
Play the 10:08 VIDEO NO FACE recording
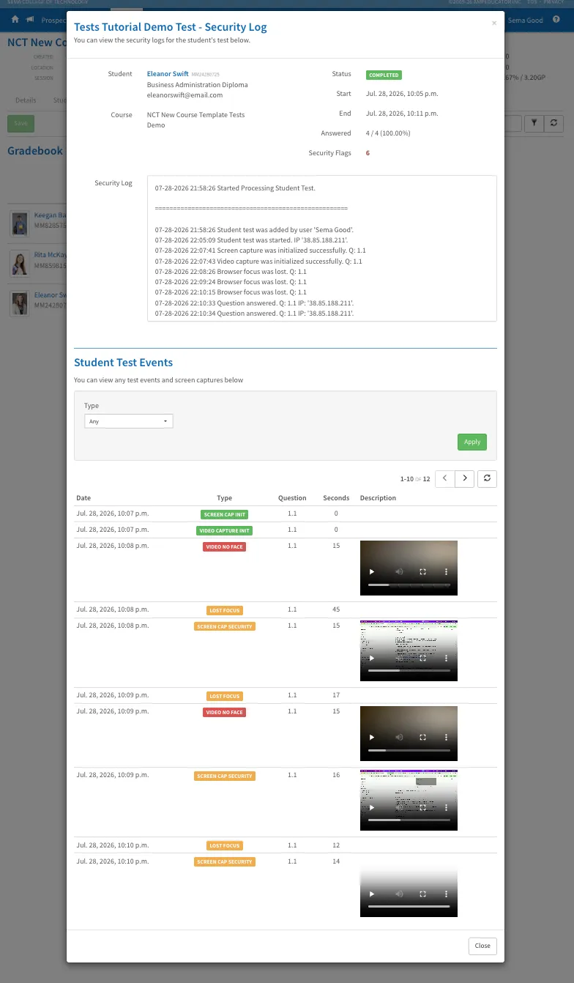click(371, 571)
